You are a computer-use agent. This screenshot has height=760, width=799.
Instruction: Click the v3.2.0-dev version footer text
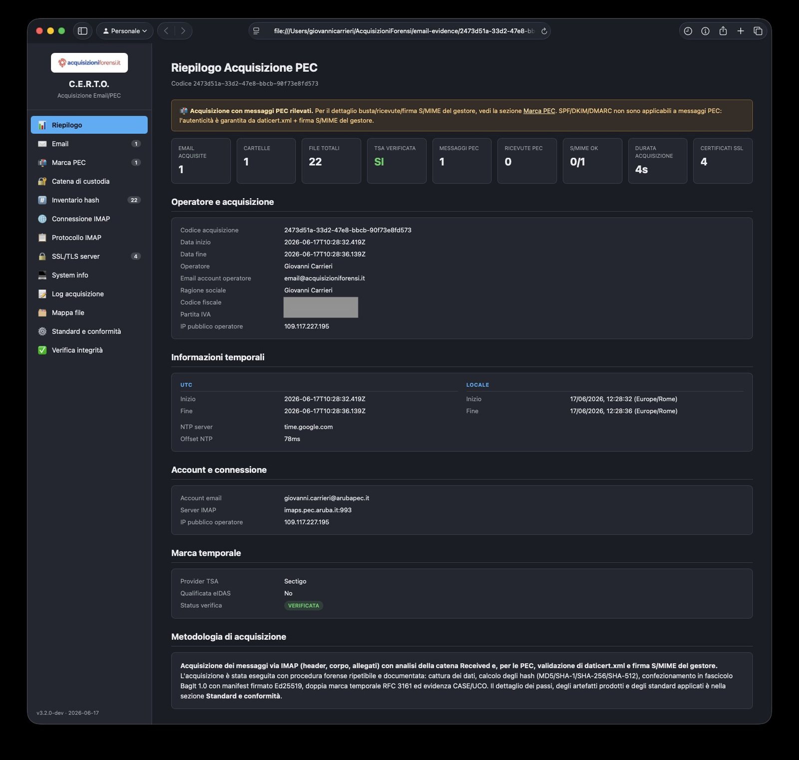68,713
